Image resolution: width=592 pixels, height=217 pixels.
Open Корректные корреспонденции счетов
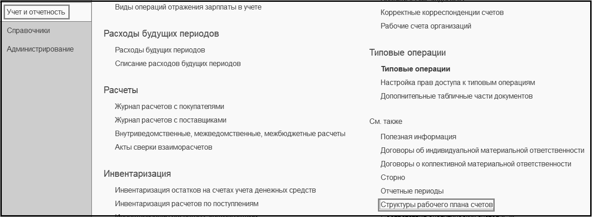click(x=442, y=13)
